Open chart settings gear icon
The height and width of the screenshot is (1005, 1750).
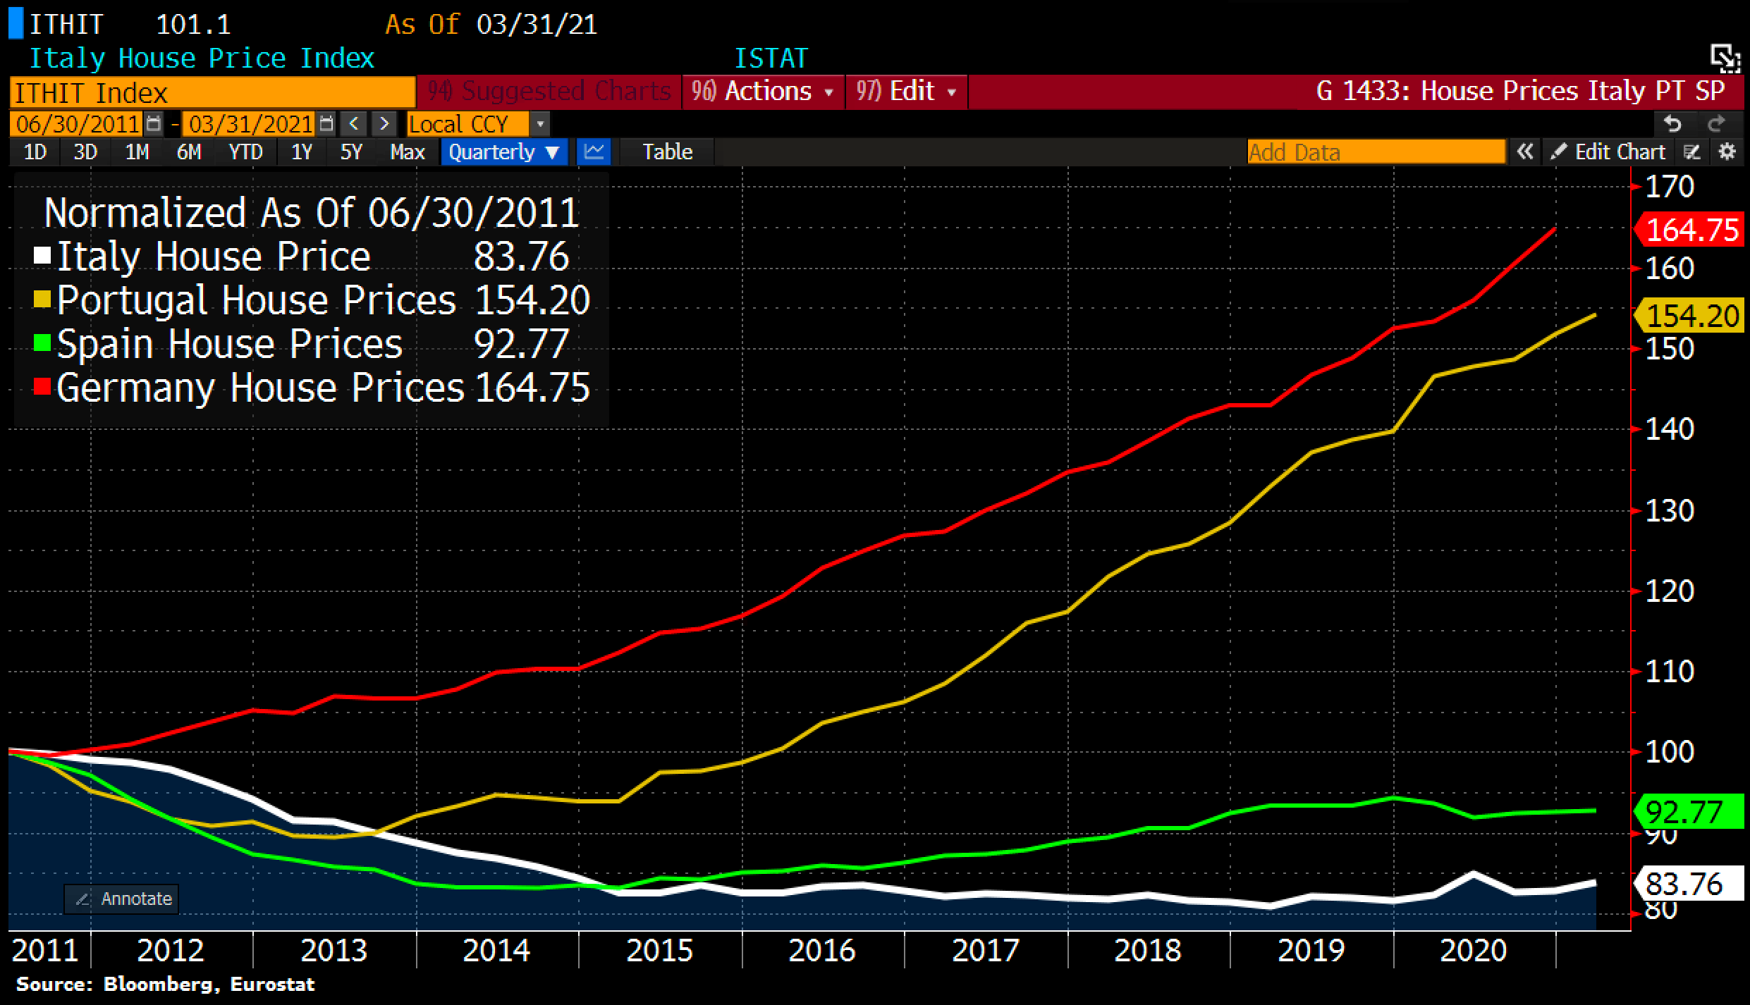point(1727,152)
